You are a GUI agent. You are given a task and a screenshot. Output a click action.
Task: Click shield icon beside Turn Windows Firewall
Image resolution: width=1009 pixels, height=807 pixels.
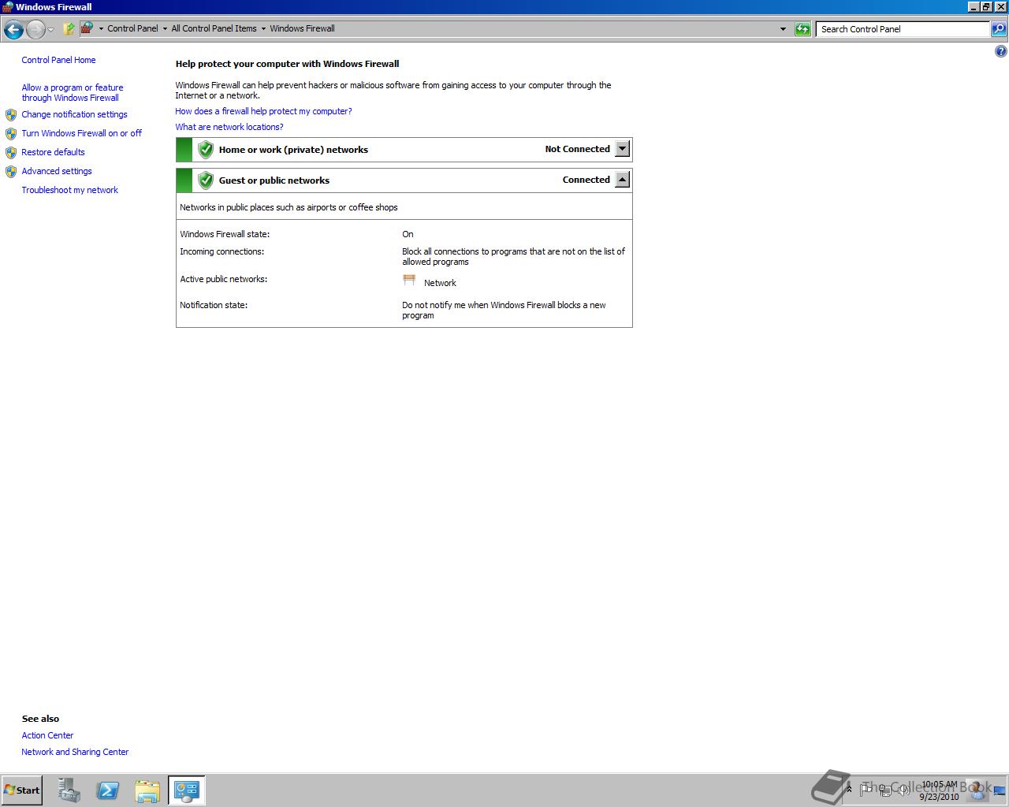(x=11, y=134)
